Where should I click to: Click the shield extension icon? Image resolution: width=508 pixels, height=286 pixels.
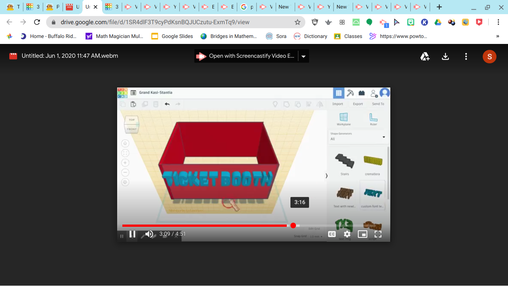pos(315,22)
